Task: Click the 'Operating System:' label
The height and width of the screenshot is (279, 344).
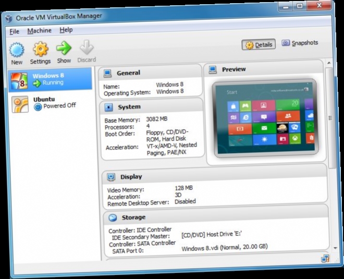Action: click(x=127, y=93)
